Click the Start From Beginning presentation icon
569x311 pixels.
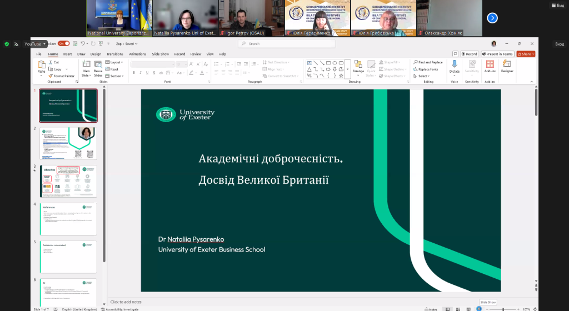pos(101,43)
